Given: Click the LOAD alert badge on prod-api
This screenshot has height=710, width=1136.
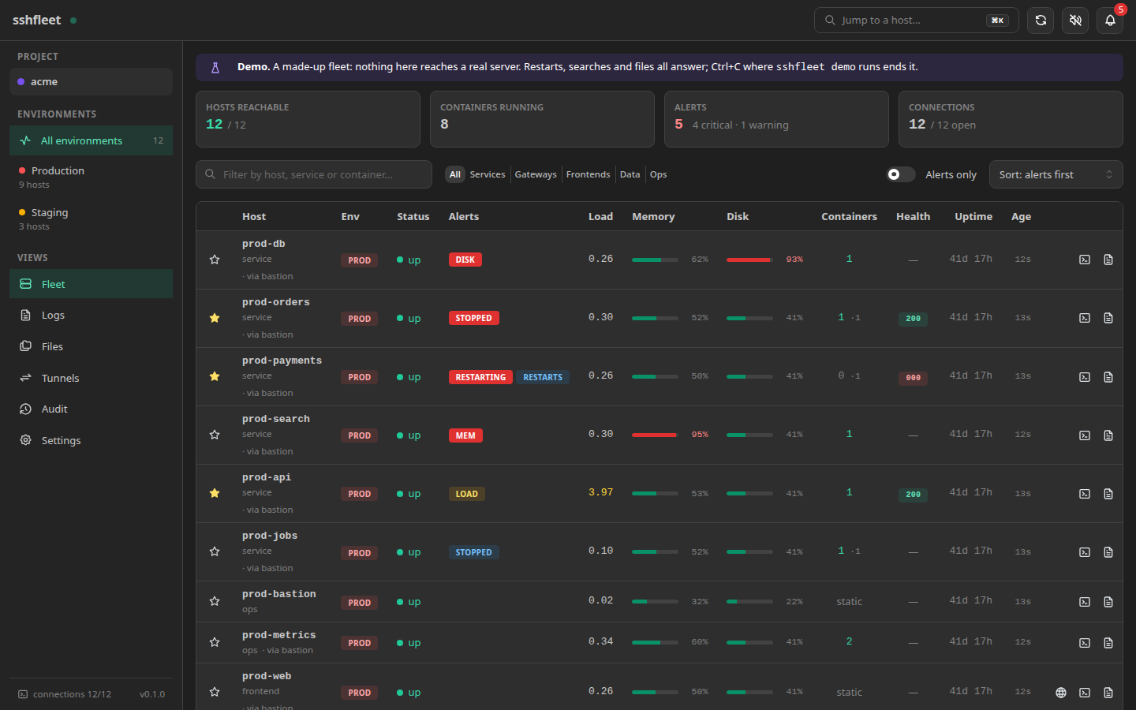Looking at the screenshot, I should coord(467,494).
